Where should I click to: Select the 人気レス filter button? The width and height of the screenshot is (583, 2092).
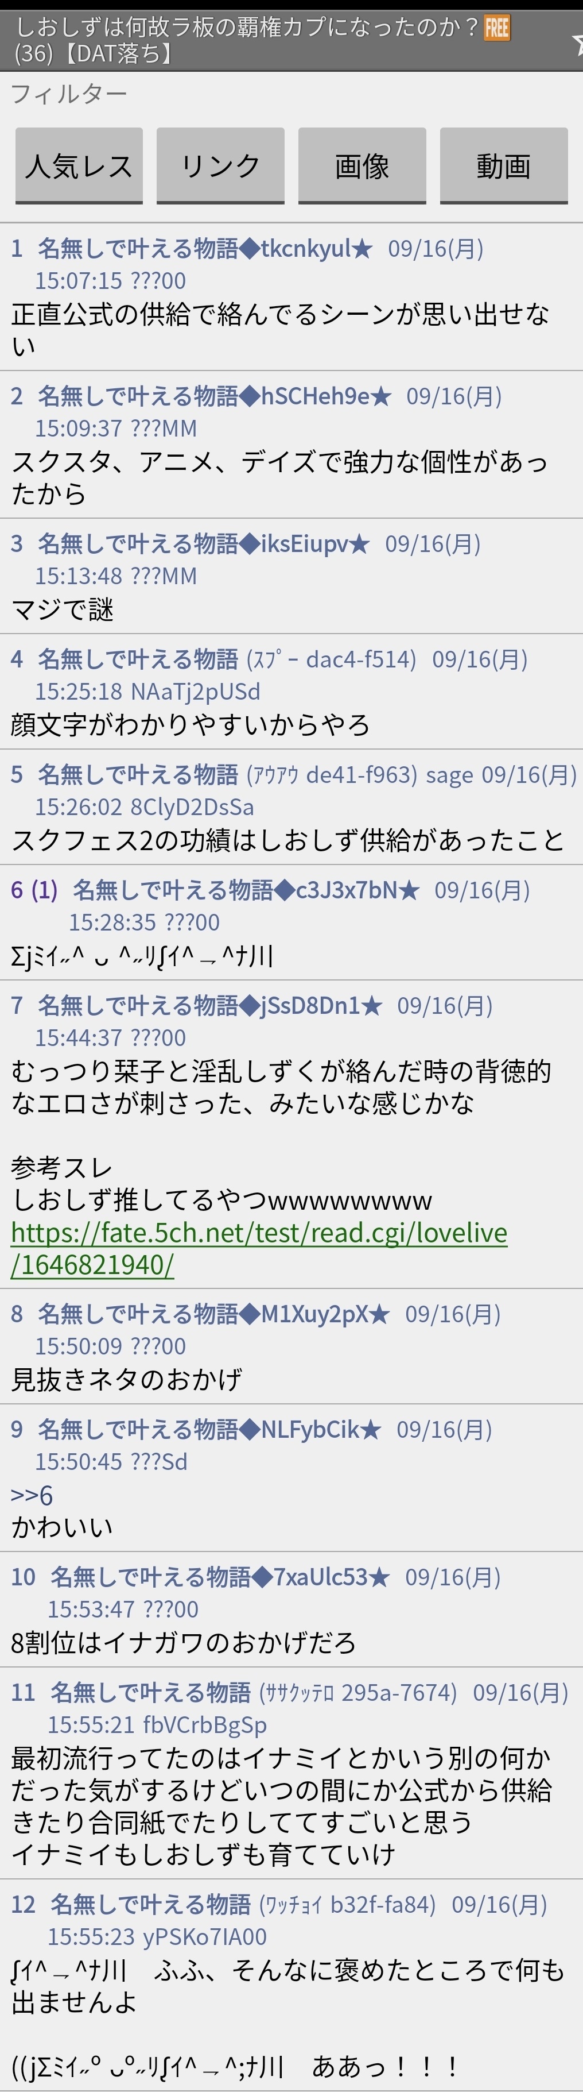(79, 165)
